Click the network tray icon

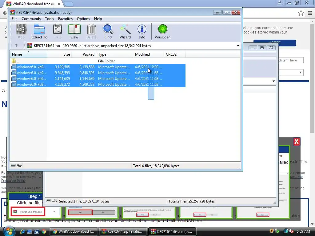tap(285, 231)
